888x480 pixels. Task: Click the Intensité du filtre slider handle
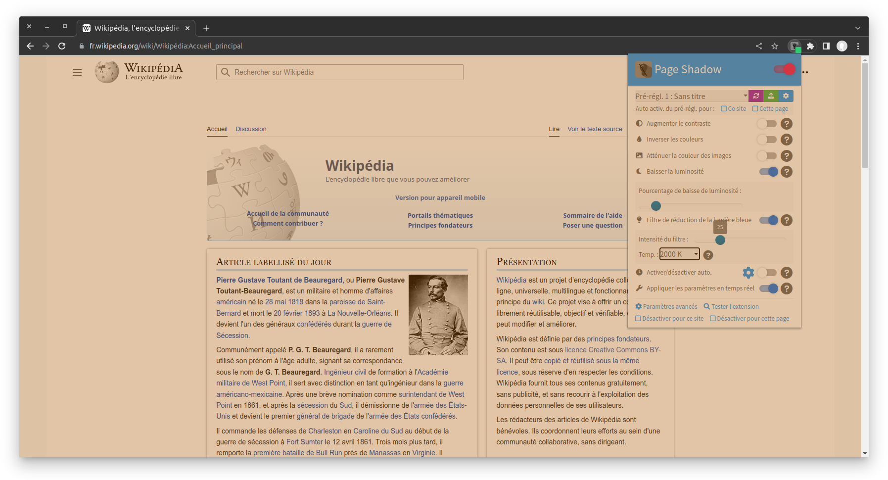pos(720,240)
